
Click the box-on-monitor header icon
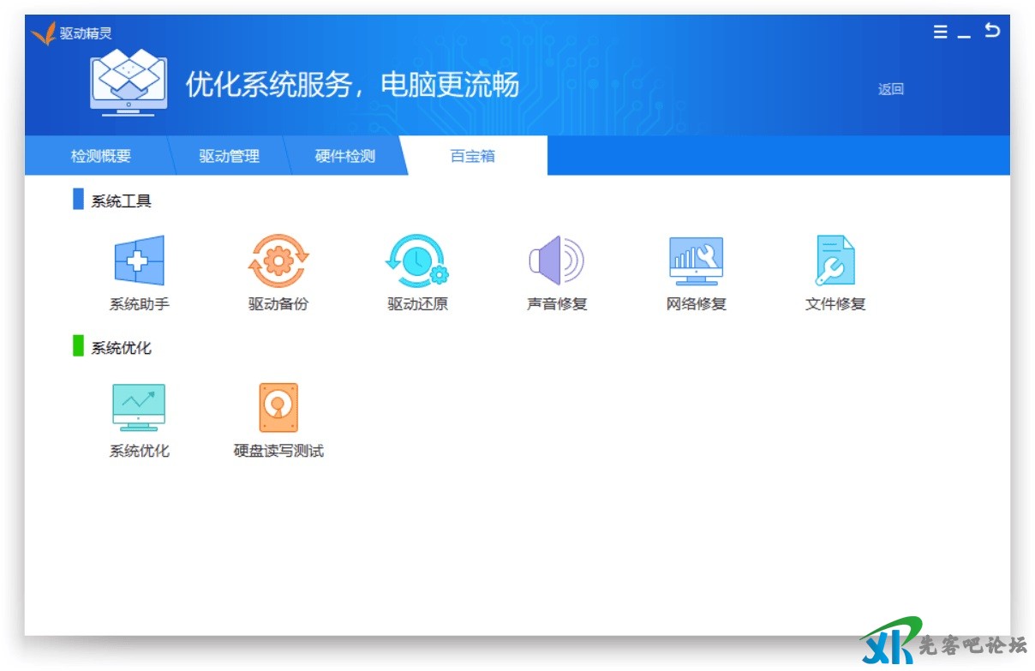coord(129,82)
